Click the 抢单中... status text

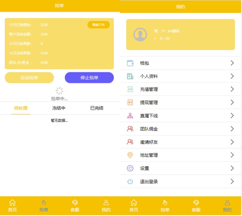[59, 99]
